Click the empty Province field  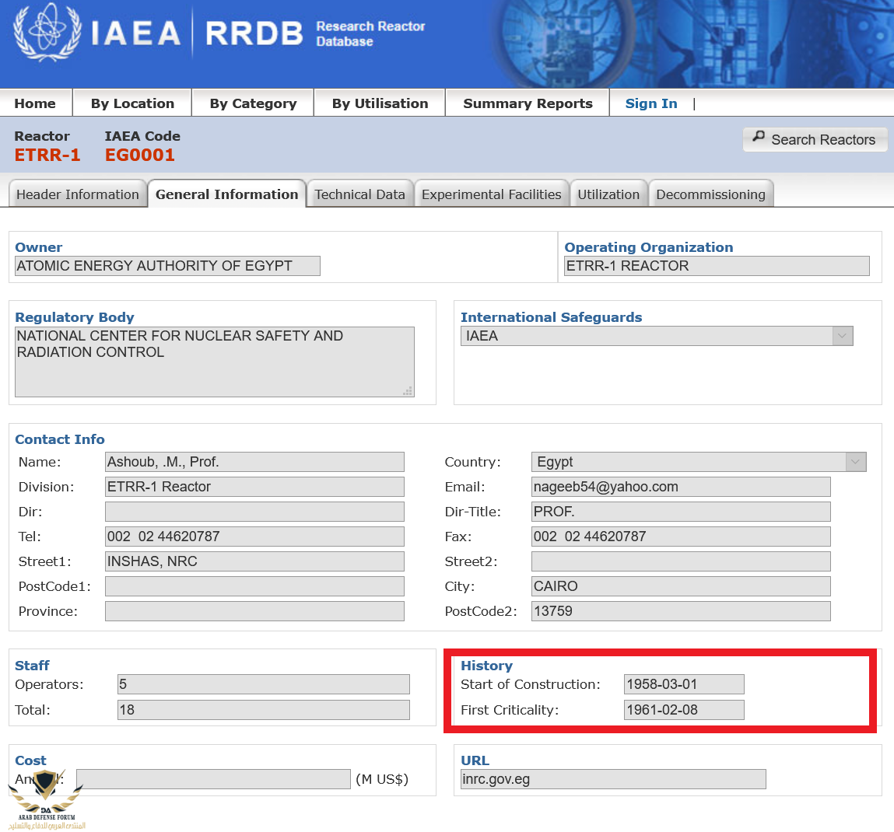(x=254, y=611)
